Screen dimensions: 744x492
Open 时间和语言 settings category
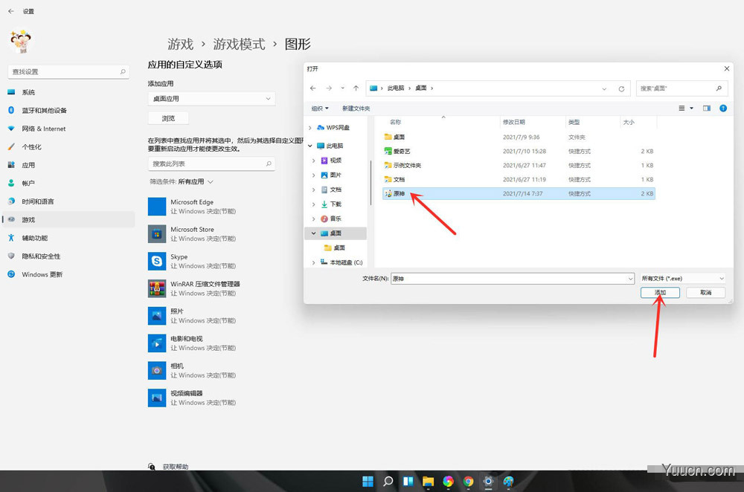pyautogui.click(x=37, y=201)
